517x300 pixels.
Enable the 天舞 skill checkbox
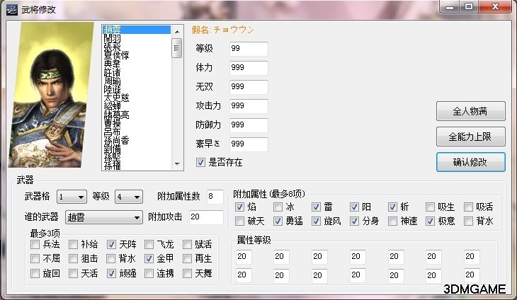pos(188,273)
